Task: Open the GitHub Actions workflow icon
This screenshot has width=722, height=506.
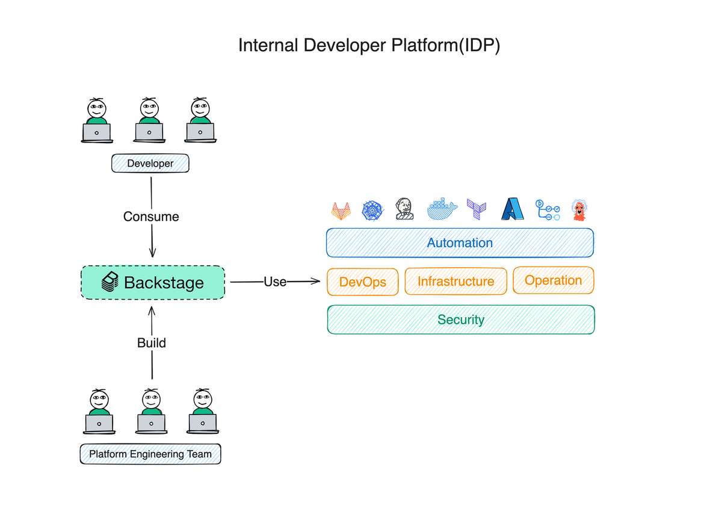Action: [548, 211]
